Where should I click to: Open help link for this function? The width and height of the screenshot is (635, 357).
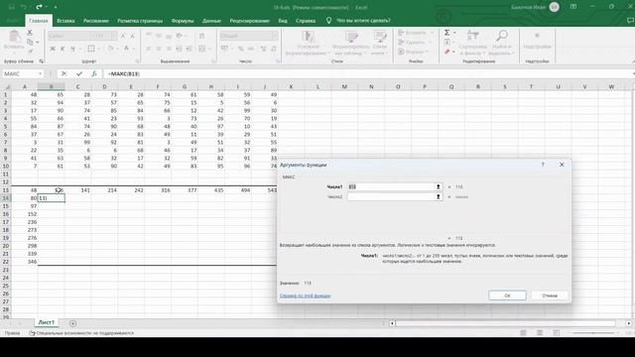(x=305, y=296)
